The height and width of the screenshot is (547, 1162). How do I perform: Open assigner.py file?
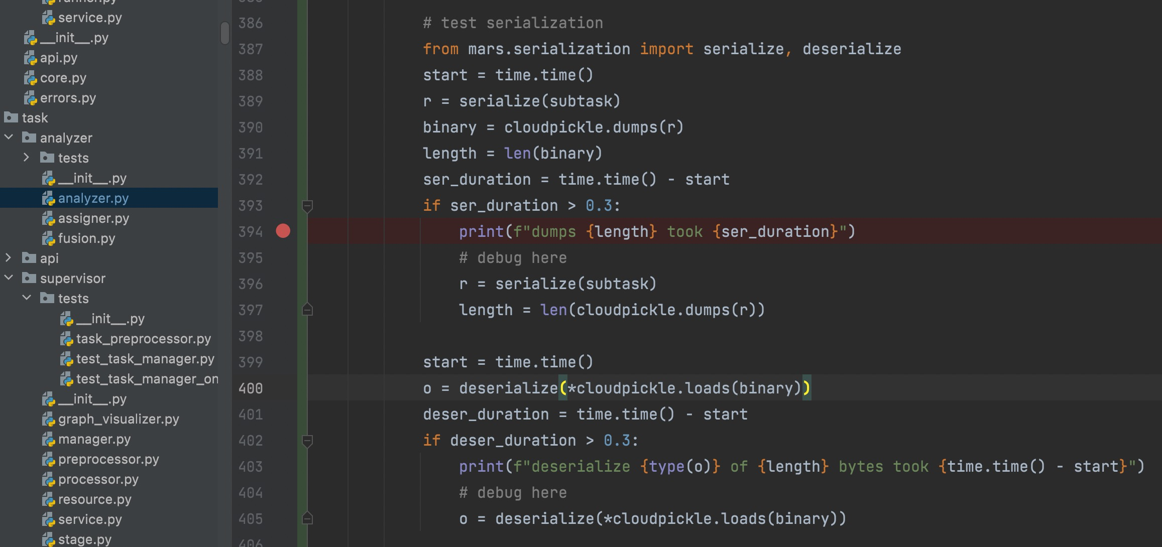click(x=93, y=218)
